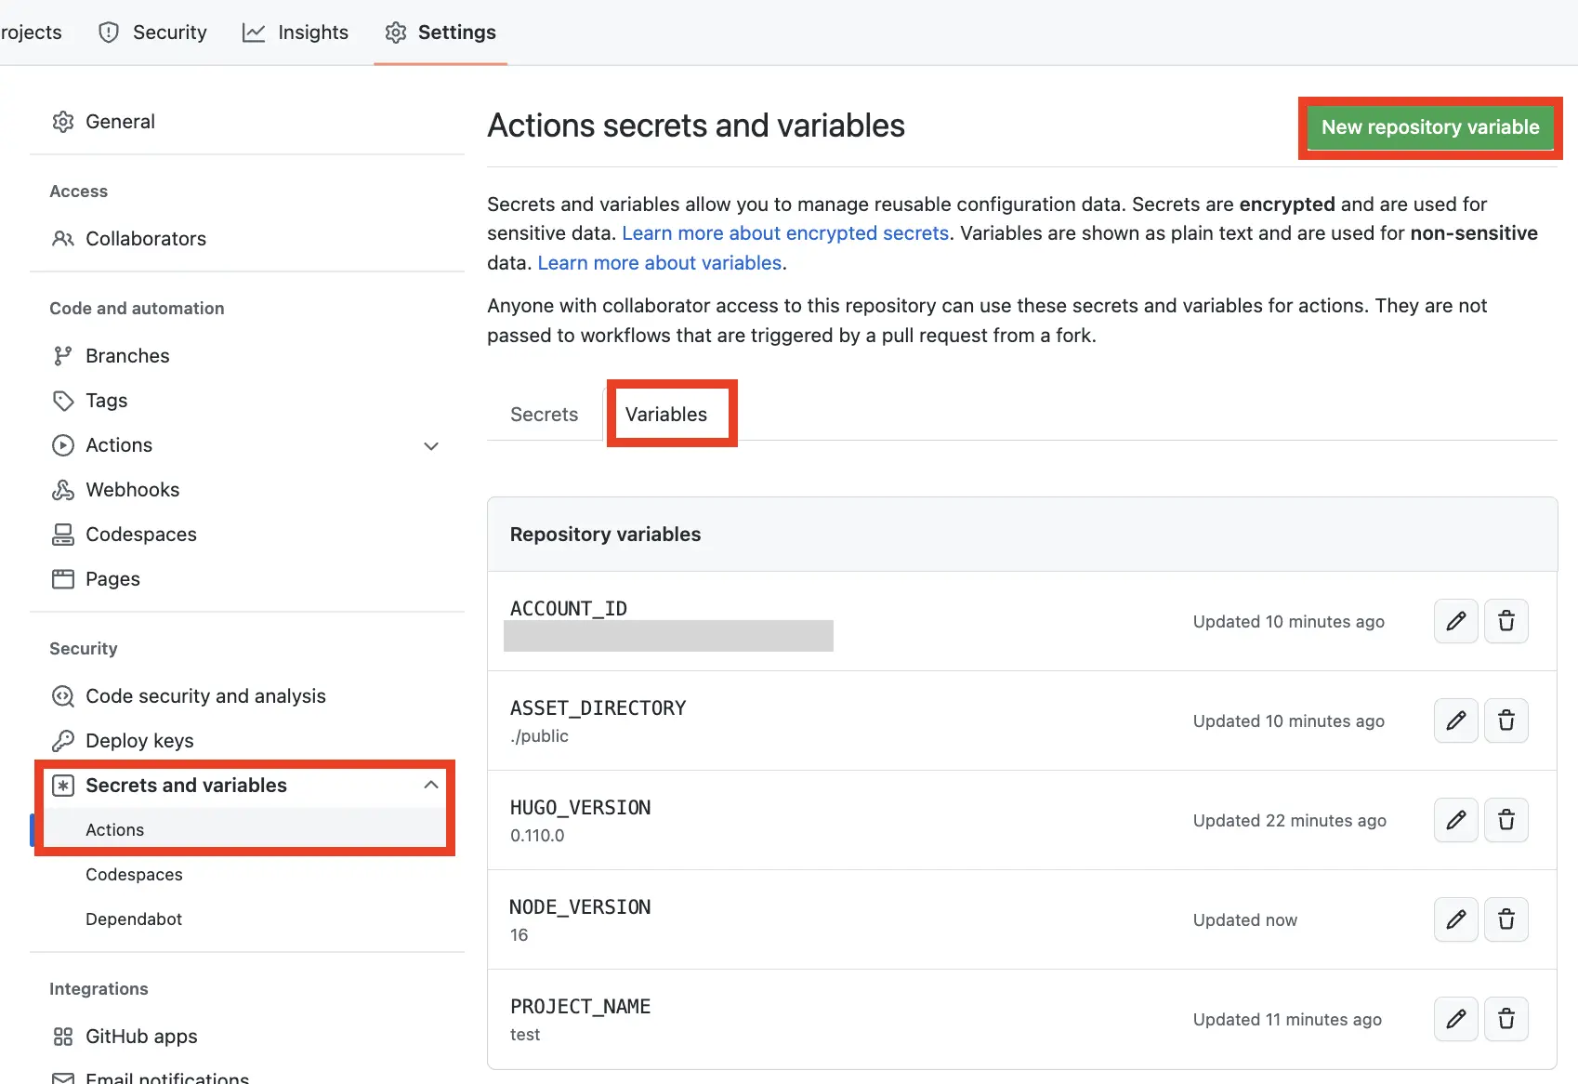
Task: Open Codespaces settings in sidebar
Action: [x=140, y=534]
